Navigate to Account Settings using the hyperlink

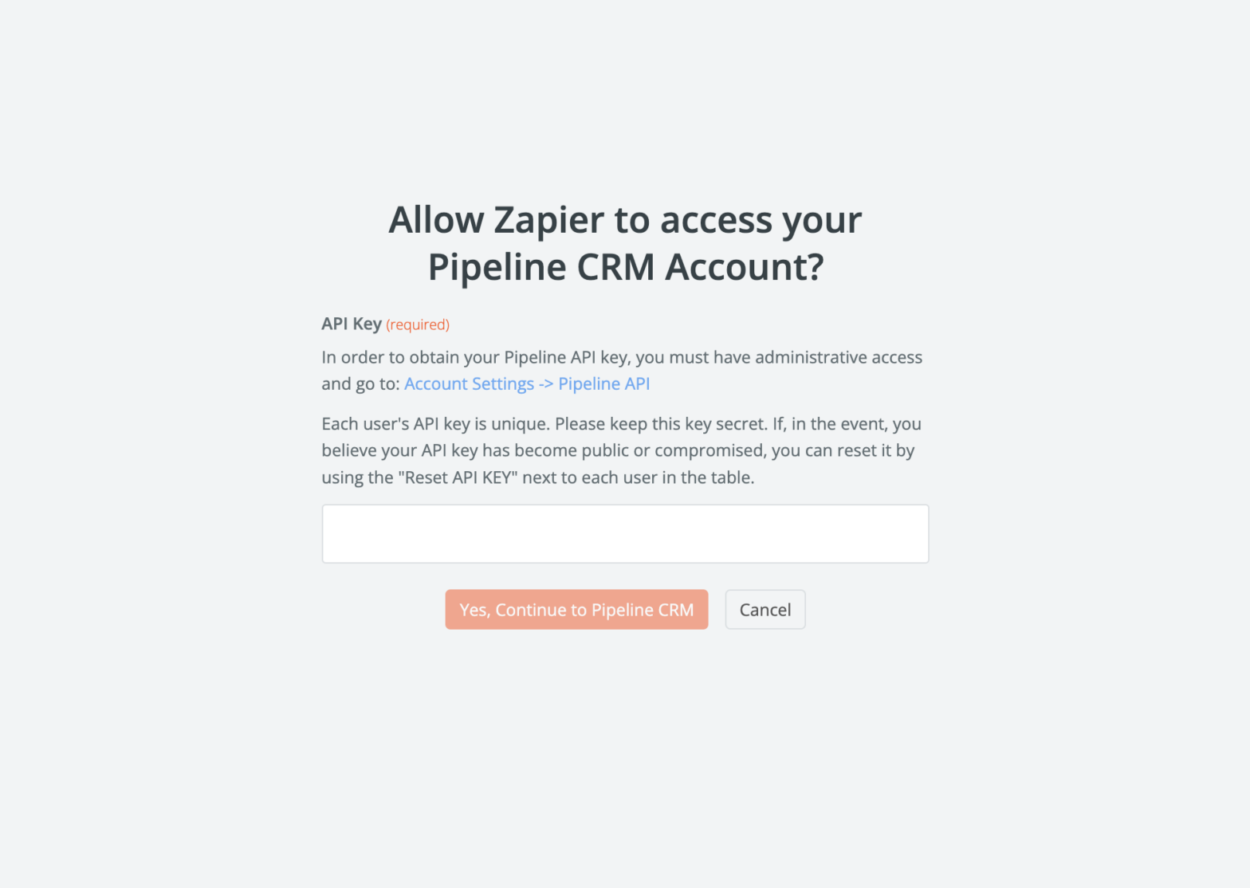[469, 383]
